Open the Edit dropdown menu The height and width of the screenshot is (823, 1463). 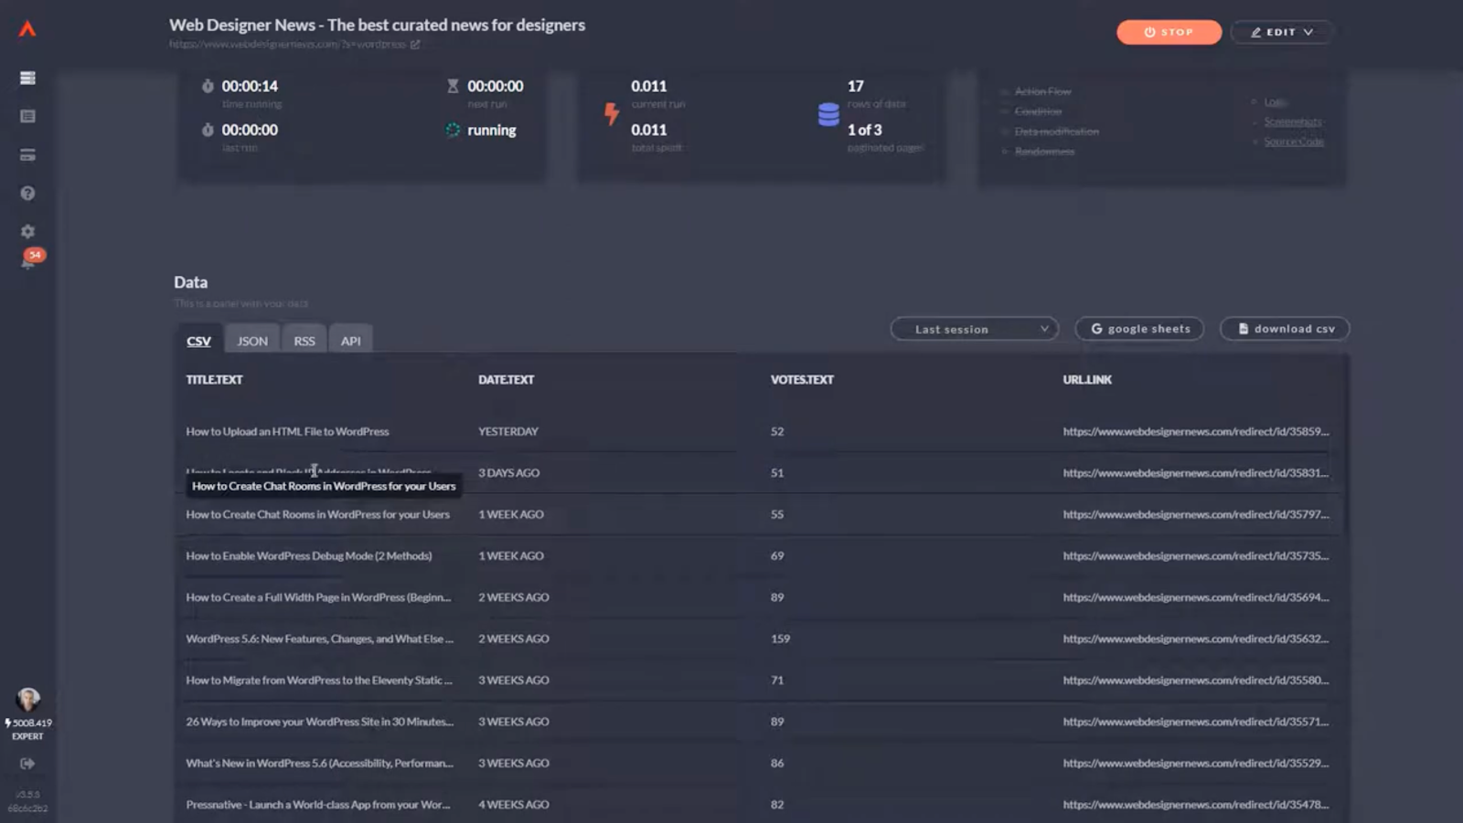point(1281,32)
